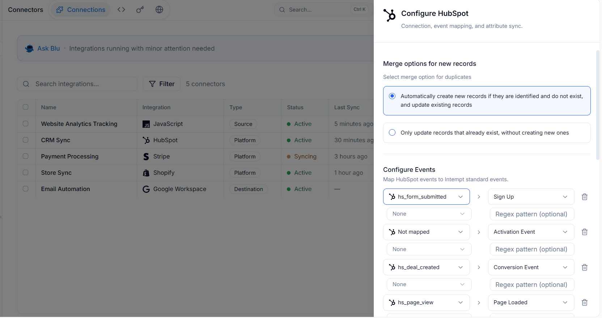The width and height of the screenshot is (602, 318).
Task: Open None dropdown under Not mapped
Action: tap(429, 249)
